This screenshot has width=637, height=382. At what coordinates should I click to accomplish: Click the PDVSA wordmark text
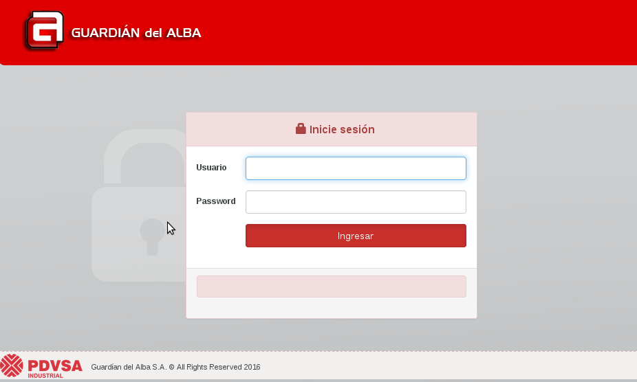tap(55, 366)
